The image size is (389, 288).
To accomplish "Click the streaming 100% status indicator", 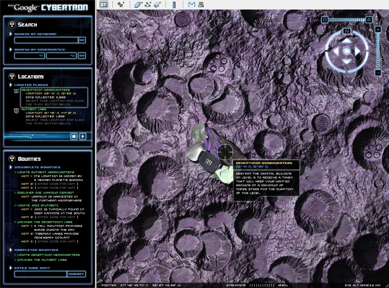I will point(257,285).
